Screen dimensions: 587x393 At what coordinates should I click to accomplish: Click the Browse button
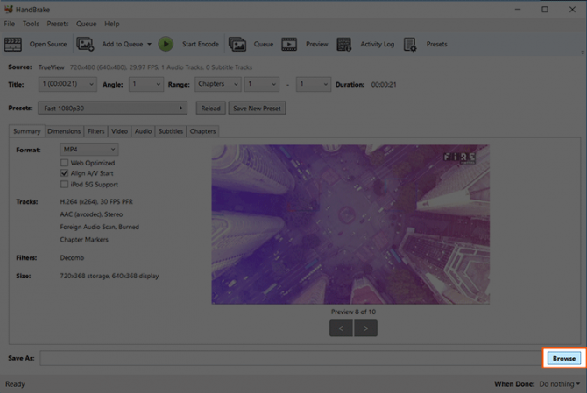563,359
